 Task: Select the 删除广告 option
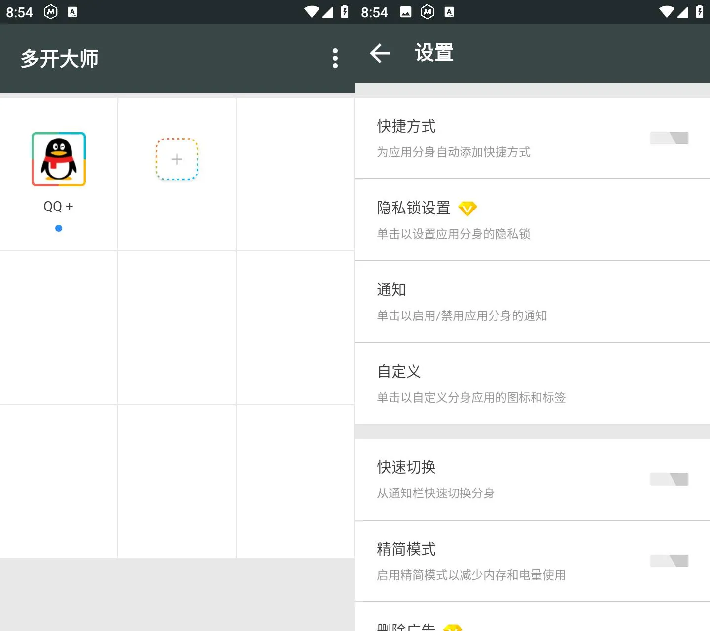[406, 626]
